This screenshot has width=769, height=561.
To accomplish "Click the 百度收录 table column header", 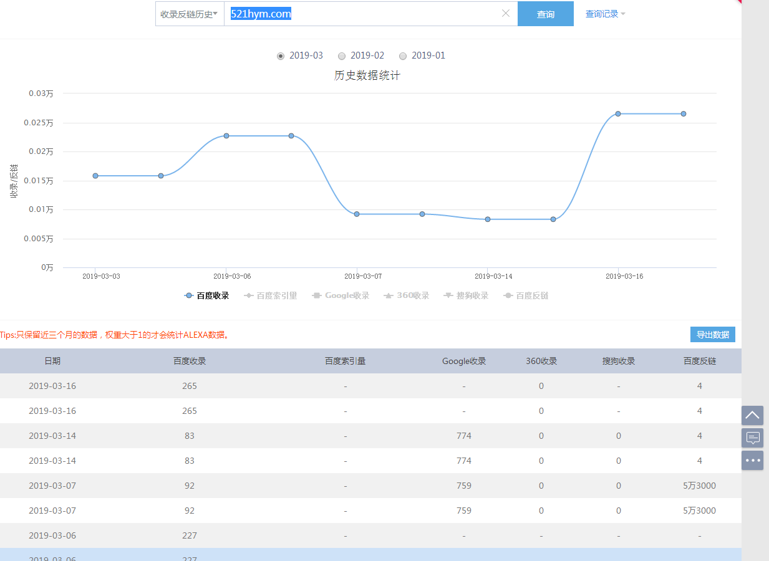I will 190,361.
